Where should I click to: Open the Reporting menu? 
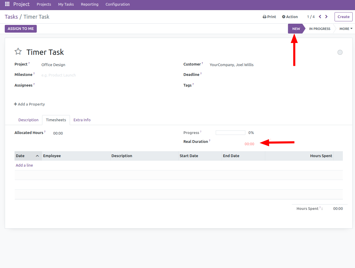click(x=89, y=4)
